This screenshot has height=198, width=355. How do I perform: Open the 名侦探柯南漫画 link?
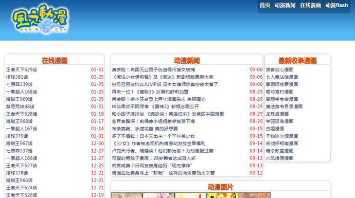282,143
